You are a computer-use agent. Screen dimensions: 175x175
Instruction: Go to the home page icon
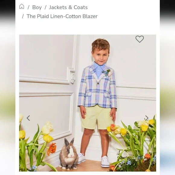coord(22,6)
